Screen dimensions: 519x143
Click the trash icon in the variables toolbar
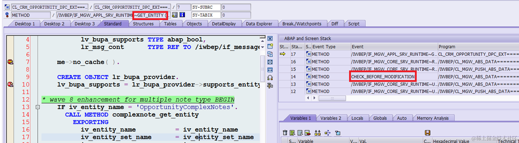pyautogui.click(x=285, y=133)
